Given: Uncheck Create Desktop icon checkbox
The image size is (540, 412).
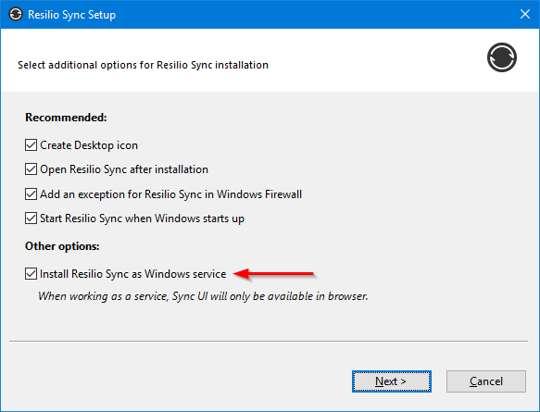Looking at the screenshot, I should point(31,145).
